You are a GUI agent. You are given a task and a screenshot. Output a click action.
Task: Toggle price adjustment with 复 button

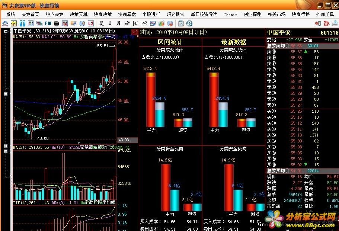click(101, 23)
